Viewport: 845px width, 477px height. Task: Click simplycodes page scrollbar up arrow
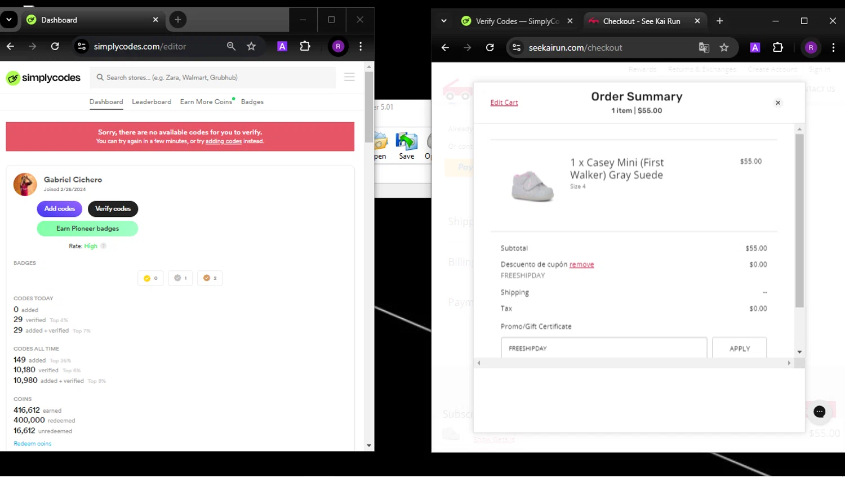tap(369, 66)
